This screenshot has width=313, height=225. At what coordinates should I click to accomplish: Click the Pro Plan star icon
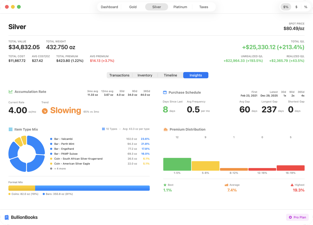290,217
